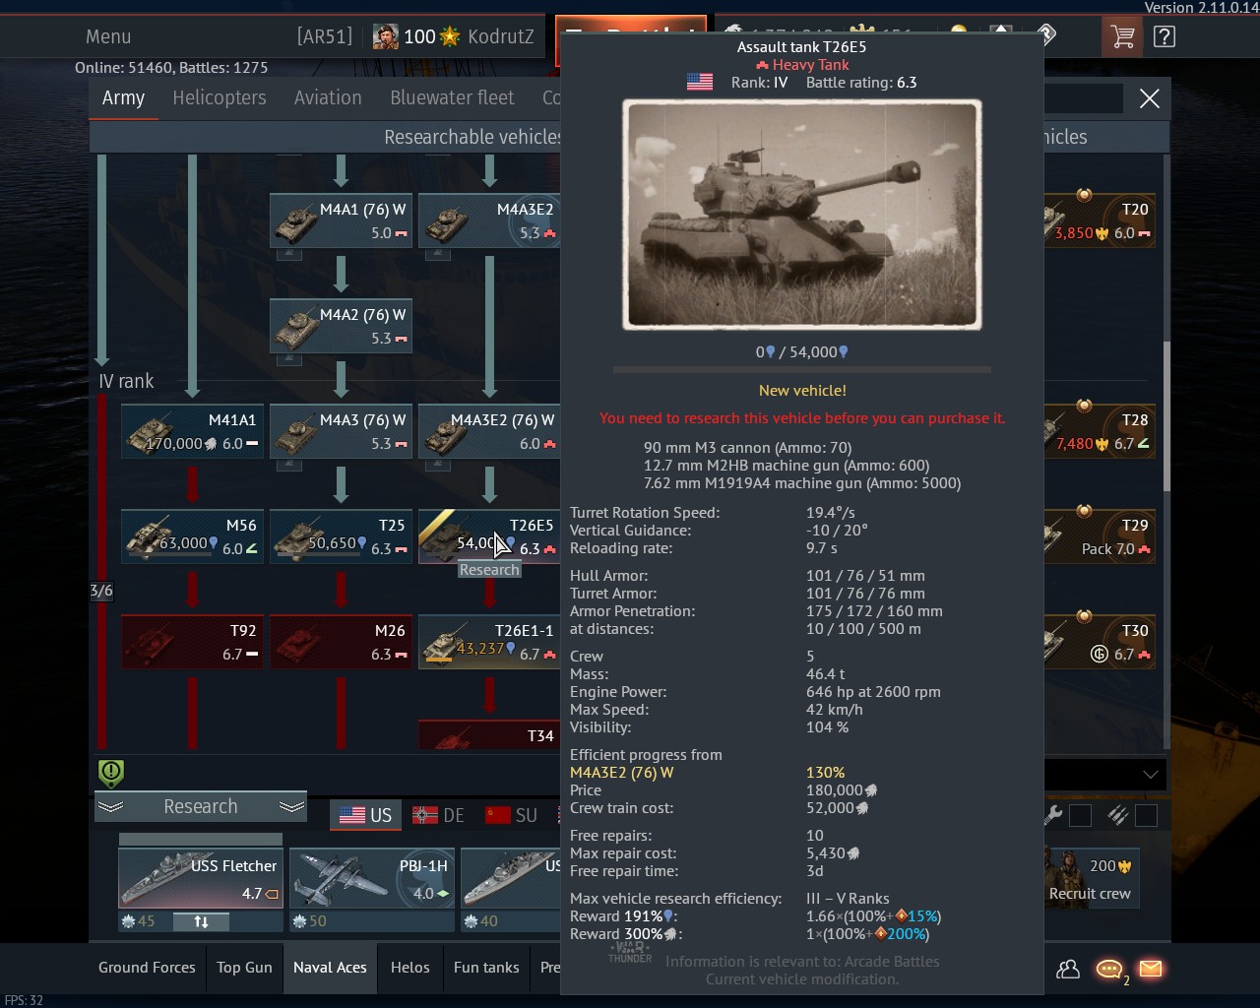
Task: Click the green exclamation info marker
Action: (111, 773)
